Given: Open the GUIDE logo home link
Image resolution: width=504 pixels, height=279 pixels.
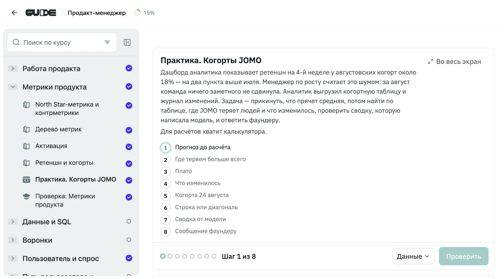Looking at the screenshot, I should [41, 13].
